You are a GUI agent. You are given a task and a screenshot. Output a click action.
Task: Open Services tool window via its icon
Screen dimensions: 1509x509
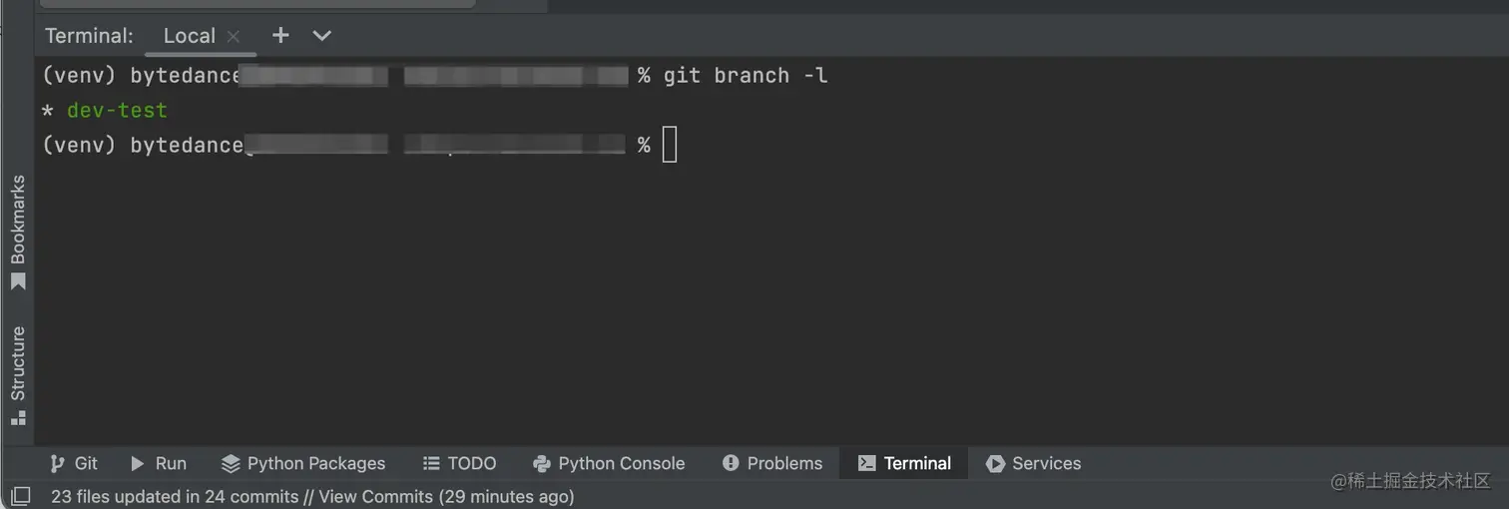click(995, 463)
